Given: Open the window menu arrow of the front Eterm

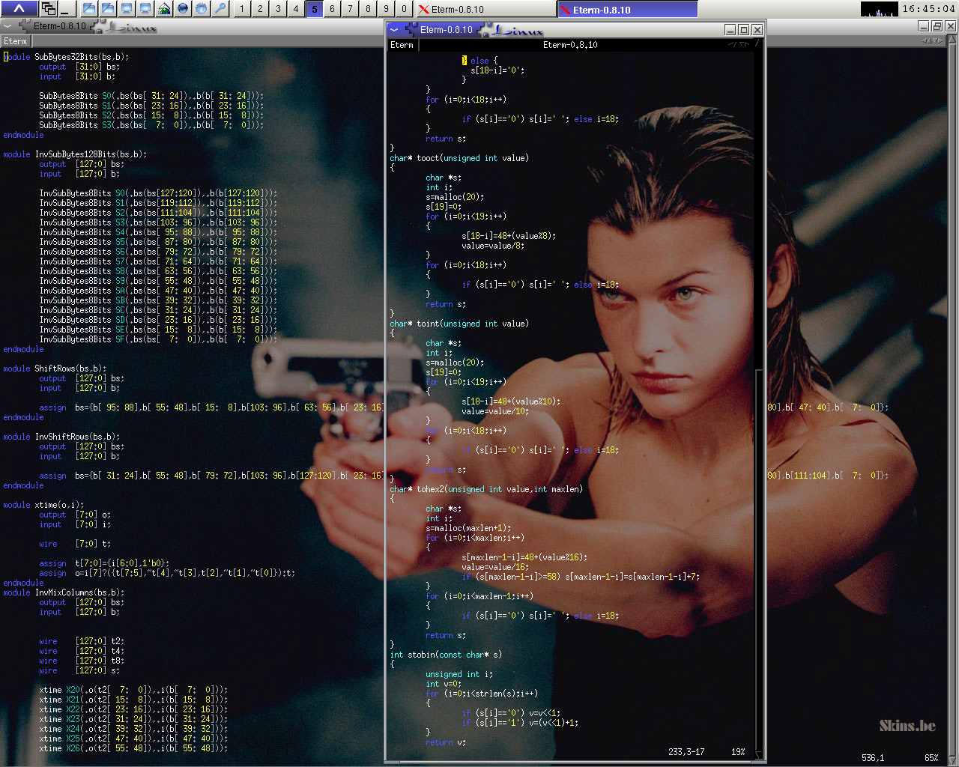Looking at the screenshot, I should tap(395, 30).
